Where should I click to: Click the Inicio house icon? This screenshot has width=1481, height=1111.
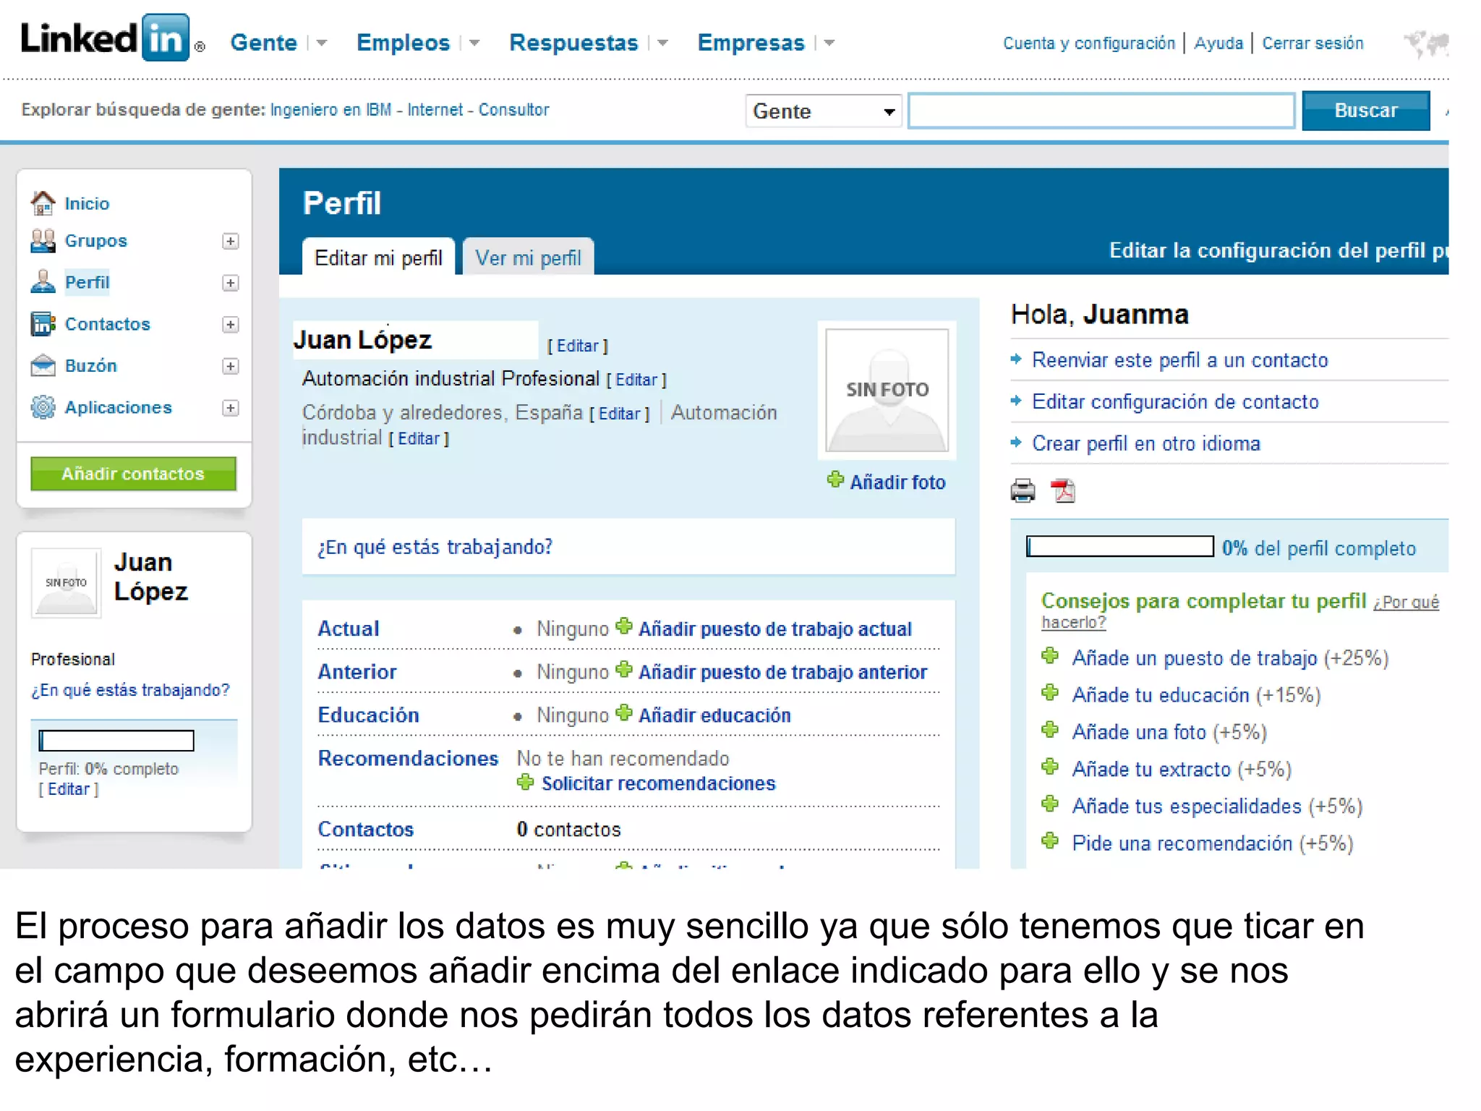[x=43, y=203]
